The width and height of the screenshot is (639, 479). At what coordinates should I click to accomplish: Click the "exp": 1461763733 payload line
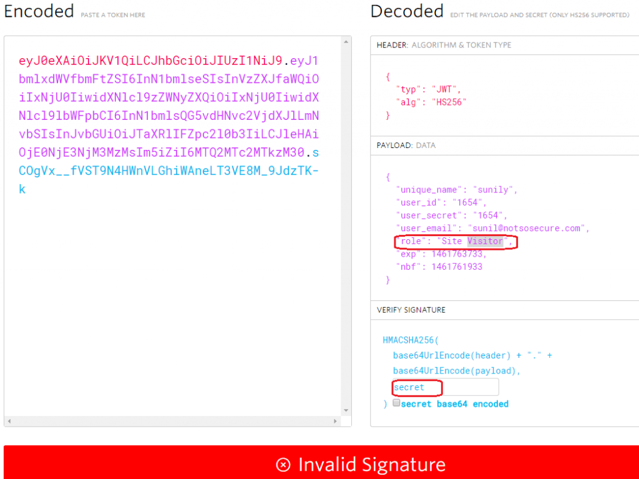[441, 254]
